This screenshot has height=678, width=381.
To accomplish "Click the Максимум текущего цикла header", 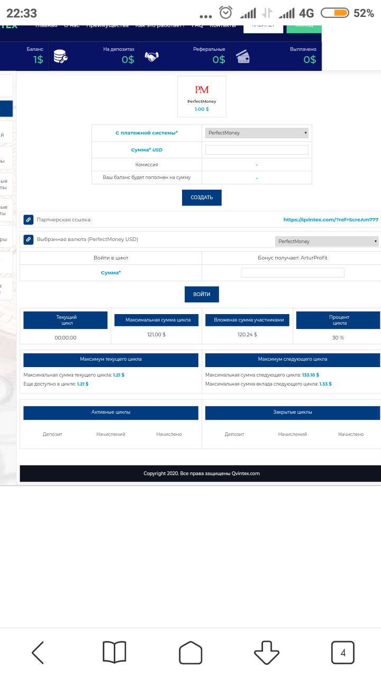I will [111, 360].
